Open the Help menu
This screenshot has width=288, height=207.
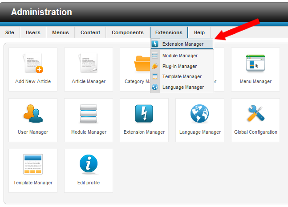pos(199,32)
